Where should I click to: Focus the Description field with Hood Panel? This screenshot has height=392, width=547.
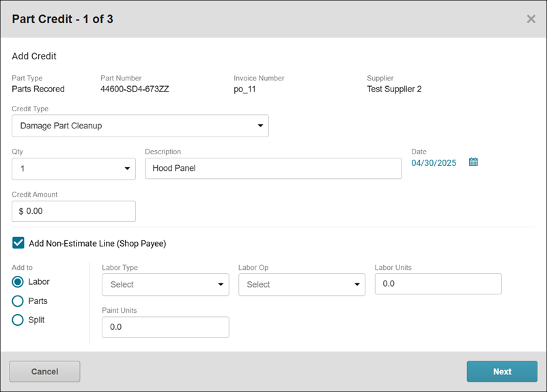(x=273, y=169)
